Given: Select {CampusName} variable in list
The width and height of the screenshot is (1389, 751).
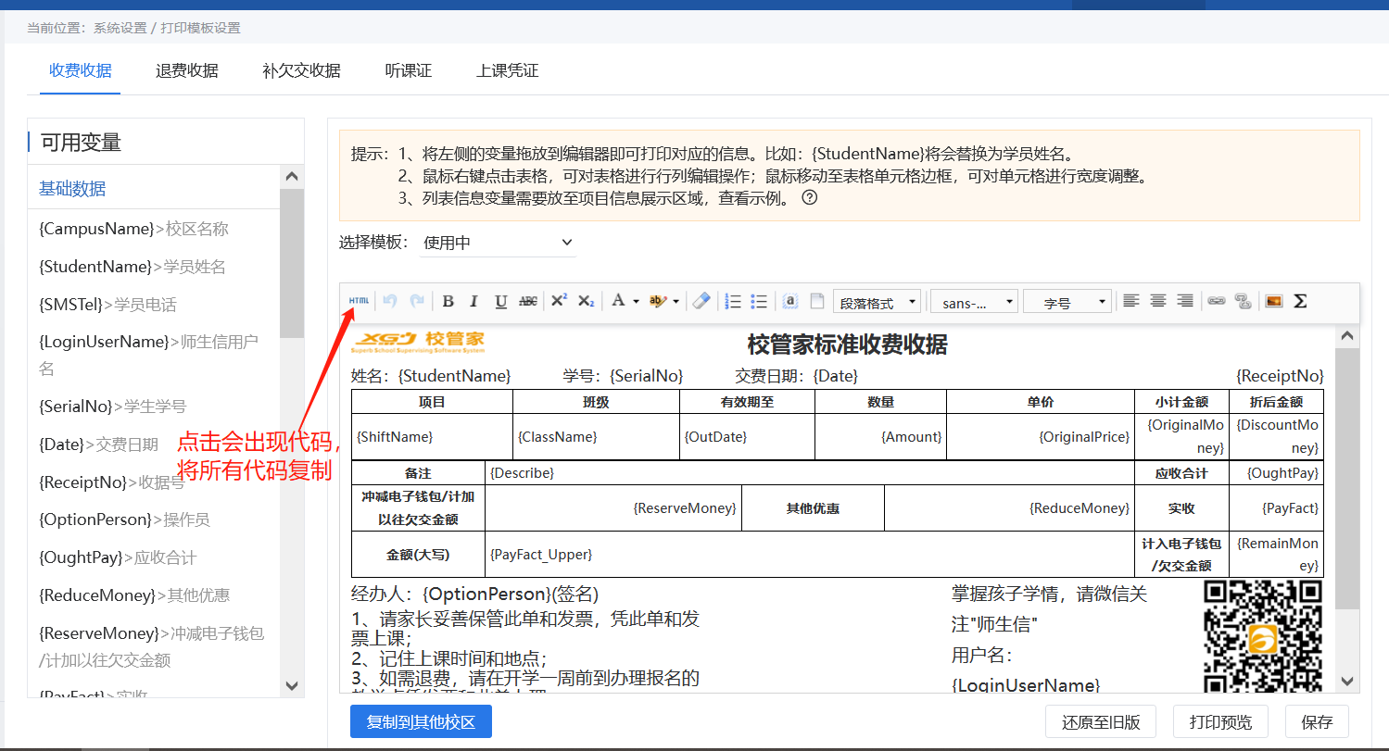Looking at the screenshot, I should (133, 229).
